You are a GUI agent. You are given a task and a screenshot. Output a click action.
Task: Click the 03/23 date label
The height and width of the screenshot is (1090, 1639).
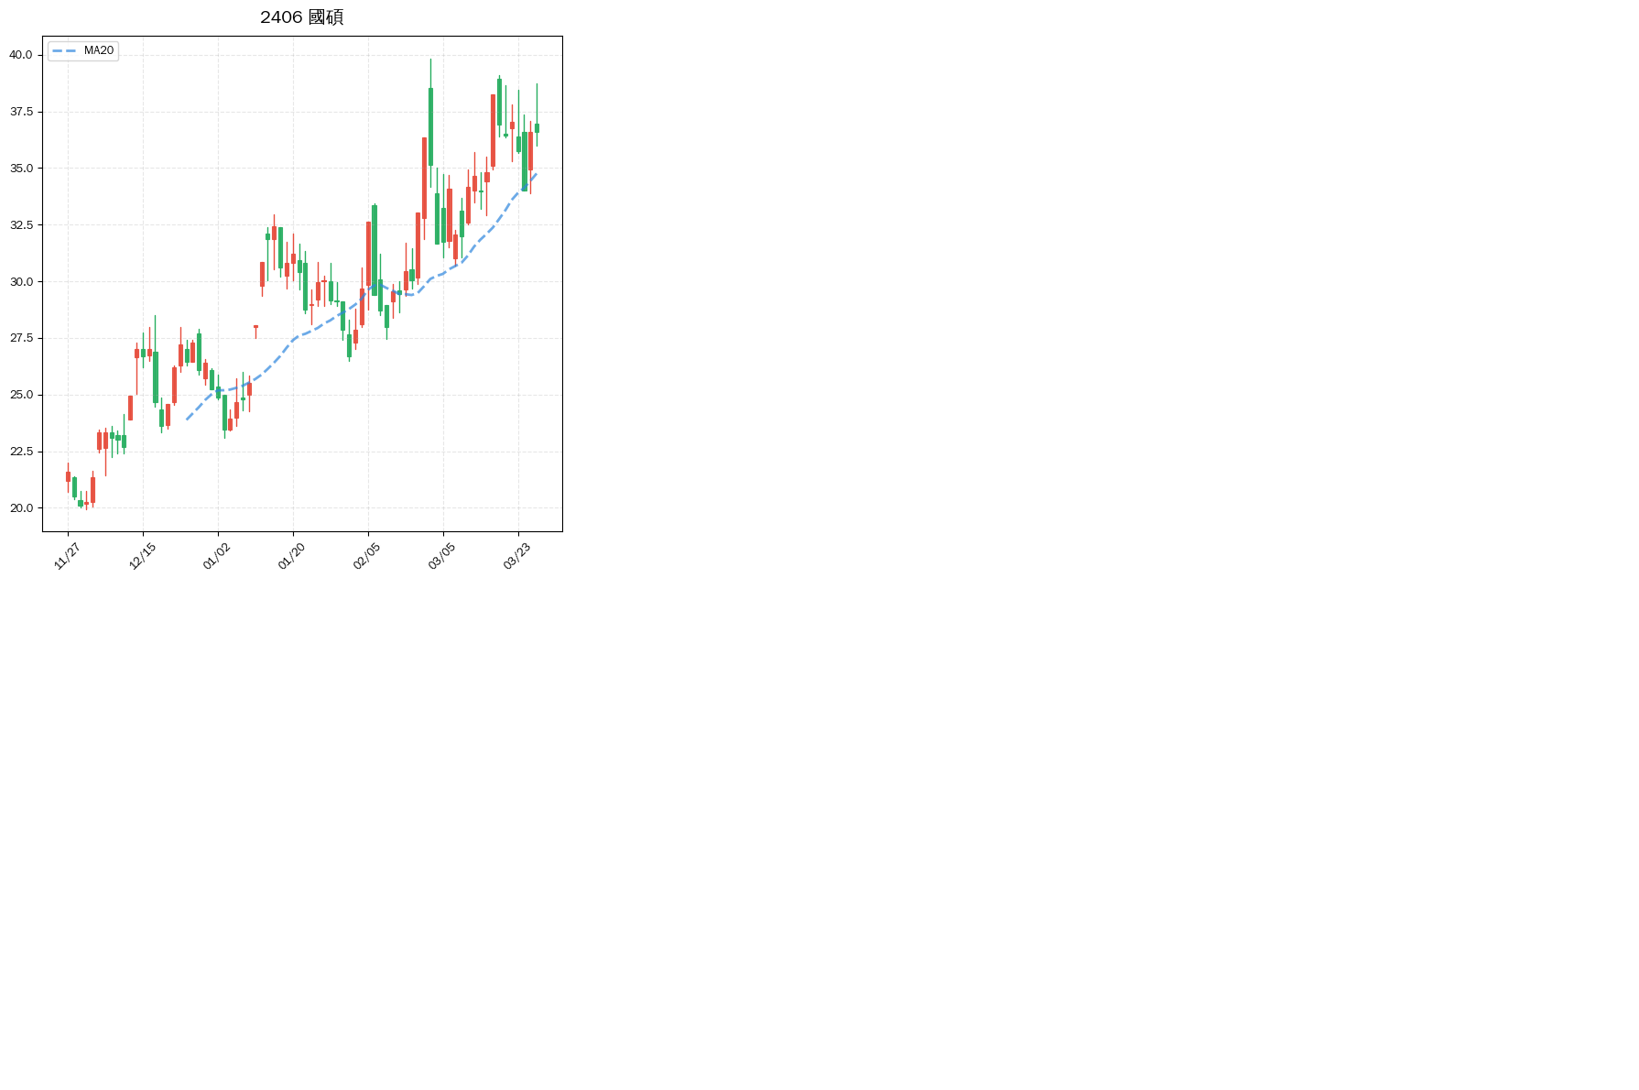(517, 556)
